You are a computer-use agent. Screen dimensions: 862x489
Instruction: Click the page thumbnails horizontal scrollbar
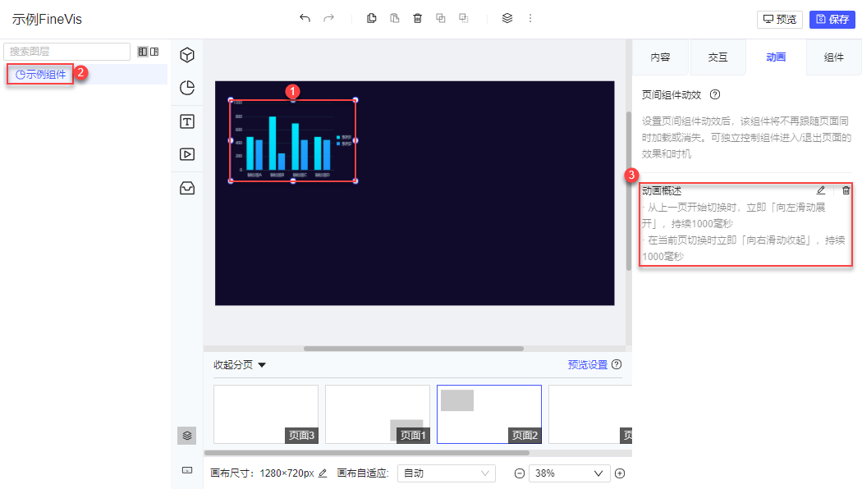[x=367, y=453]
